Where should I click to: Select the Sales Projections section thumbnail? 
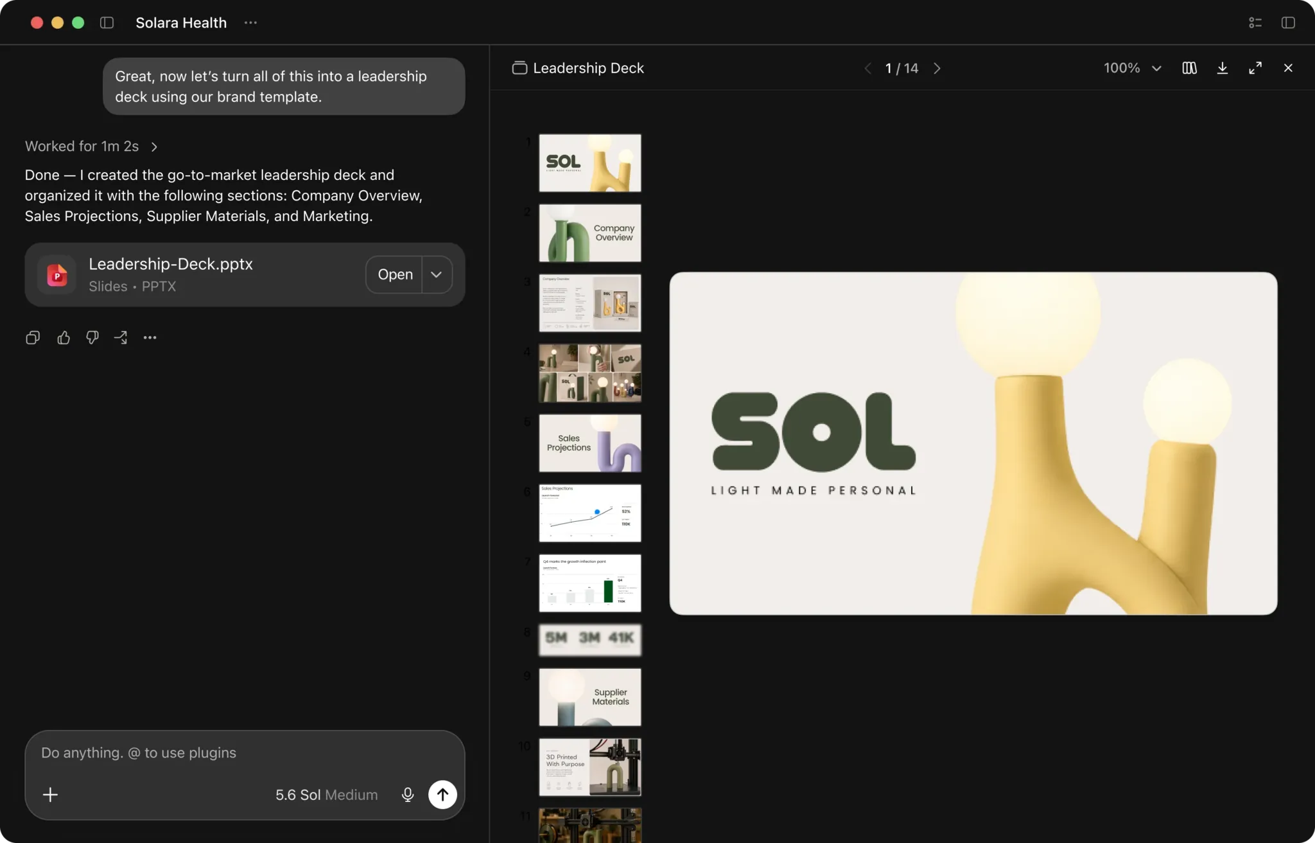[x=589, y=443]
